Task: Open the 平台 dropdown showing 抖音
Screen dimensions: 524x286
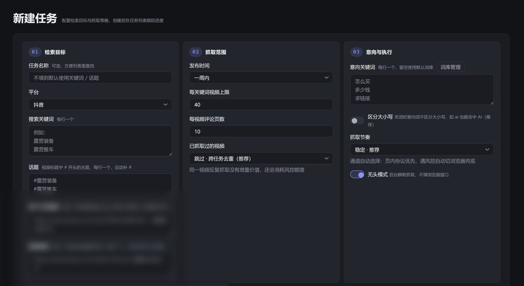Action: tap(100, 105)
